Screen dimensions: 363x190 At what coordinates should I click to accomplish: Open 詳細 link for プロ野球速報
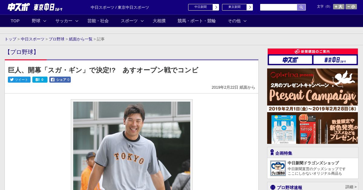[x=351, y=187]
